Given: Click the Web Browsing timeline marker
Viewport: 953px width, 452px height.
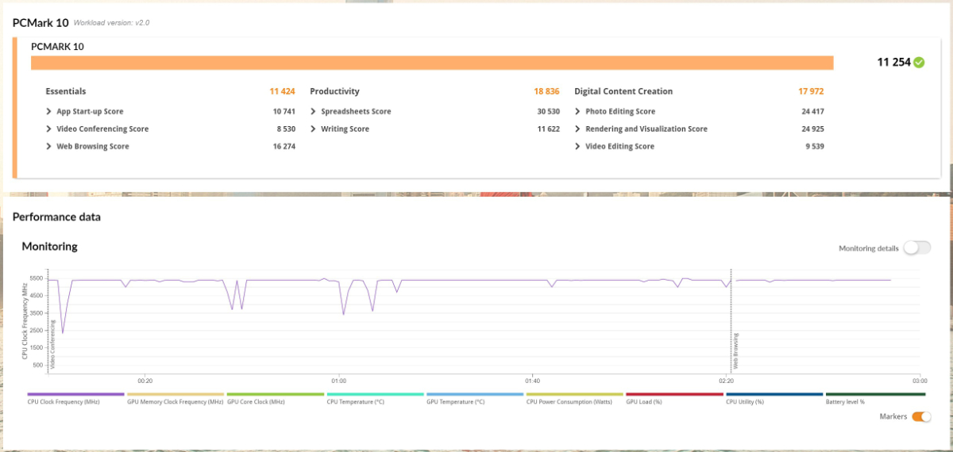Looking at the screenshot, I should [736, 351].
